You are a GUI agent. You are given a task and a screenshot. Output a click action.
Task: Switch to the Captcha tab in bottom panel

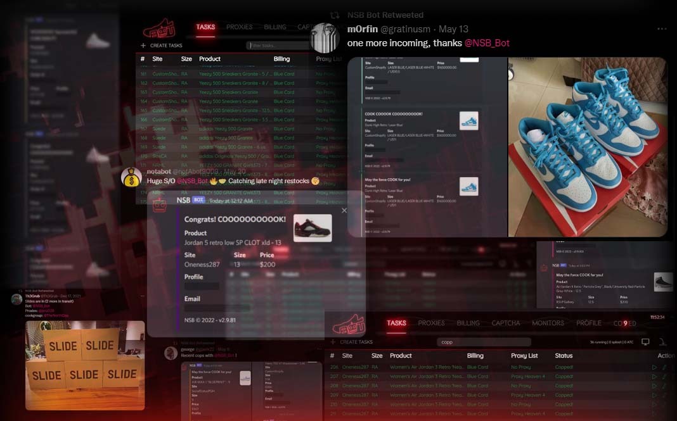[x=506, y=323]
